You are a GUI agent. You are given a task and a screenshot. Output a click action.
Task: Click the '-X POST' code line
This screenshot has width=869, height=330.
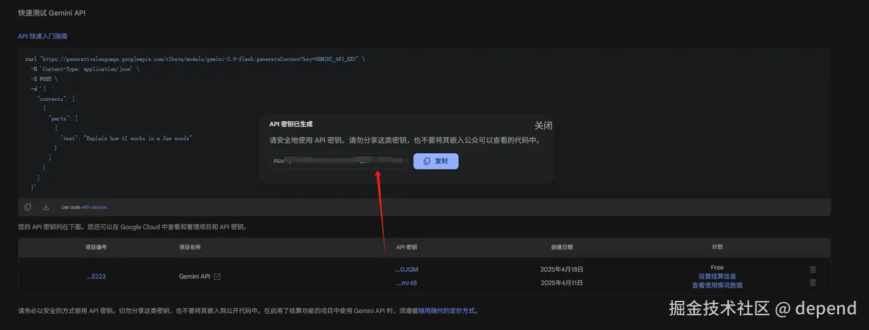coord(44,79)
